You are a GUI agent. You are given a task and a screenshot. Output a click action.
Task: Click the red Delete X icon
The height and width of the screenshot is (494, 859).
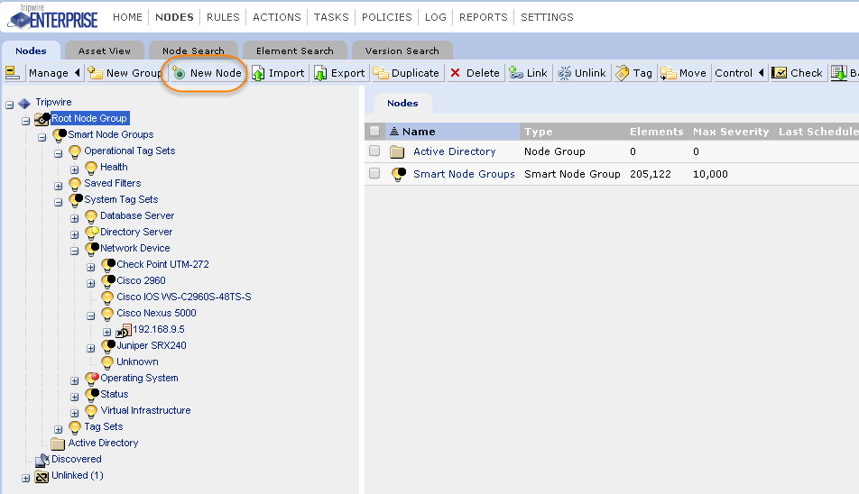pyautogui.click(x=456, y=73)
